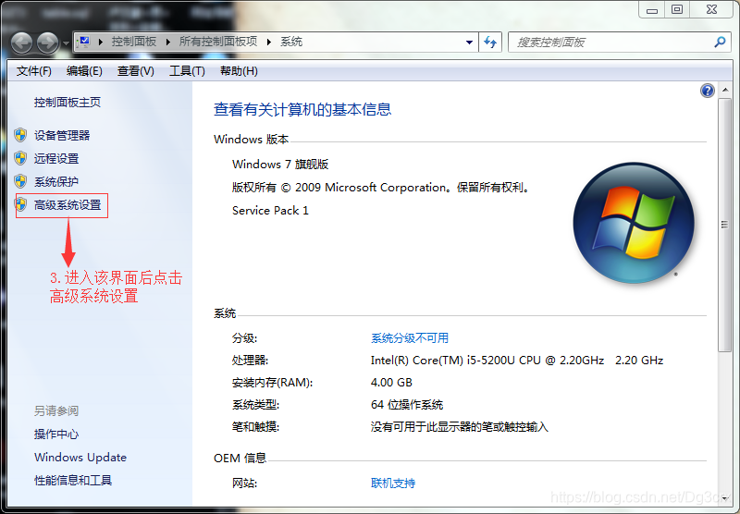
Task: Open address bar history dropdown arrow
Action: (x=469, y=43)
